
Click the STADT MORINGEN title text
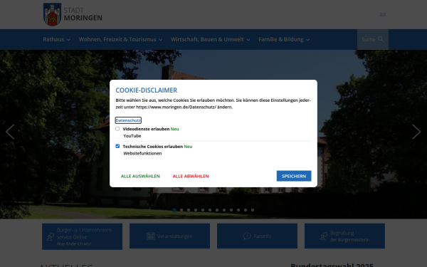coord(83,14)
